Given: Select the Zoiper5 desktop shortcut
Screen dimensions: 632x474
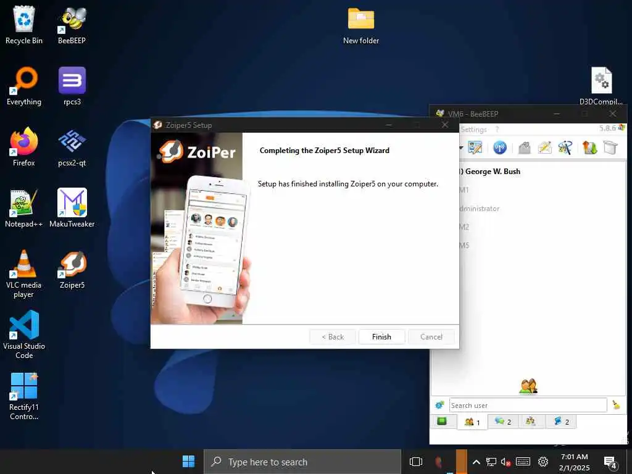Looking at the screenshot, I should 72,270.
